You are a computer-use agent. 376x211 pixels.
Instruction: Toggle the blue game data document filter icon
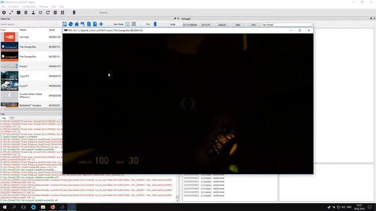89,24
